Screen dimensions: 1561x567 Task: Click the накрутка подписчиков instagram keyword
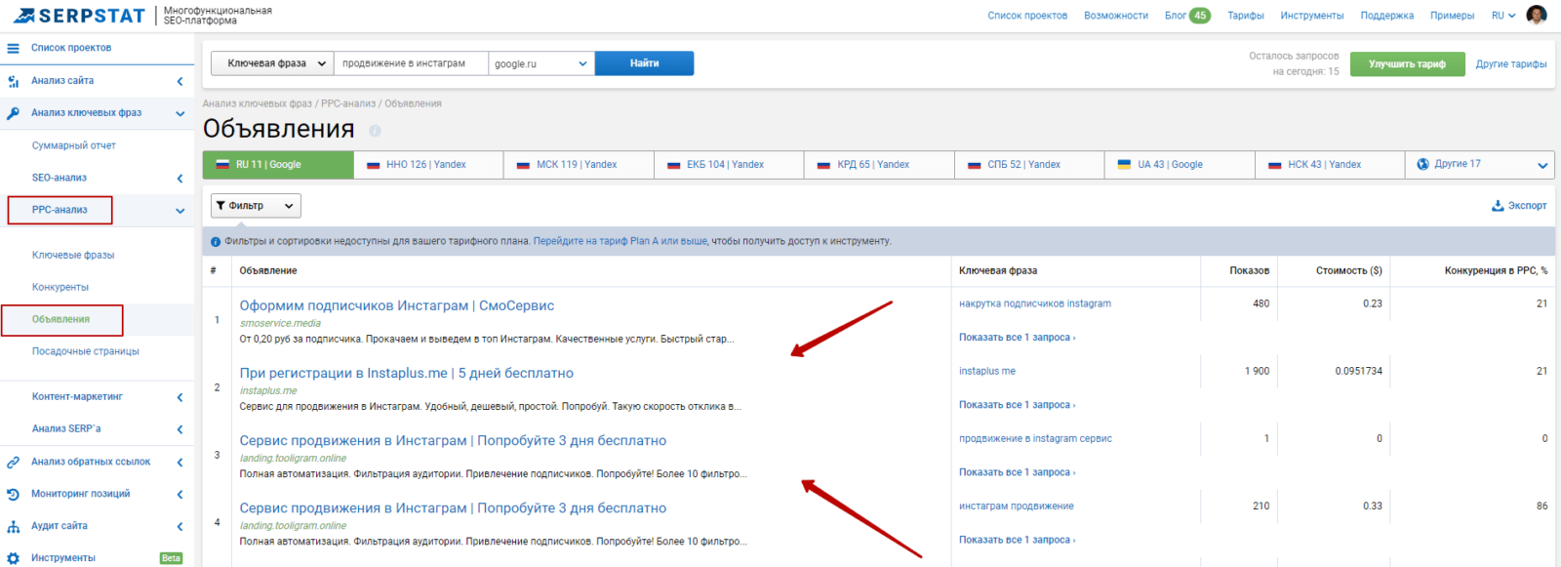(x=1035, y=304)
